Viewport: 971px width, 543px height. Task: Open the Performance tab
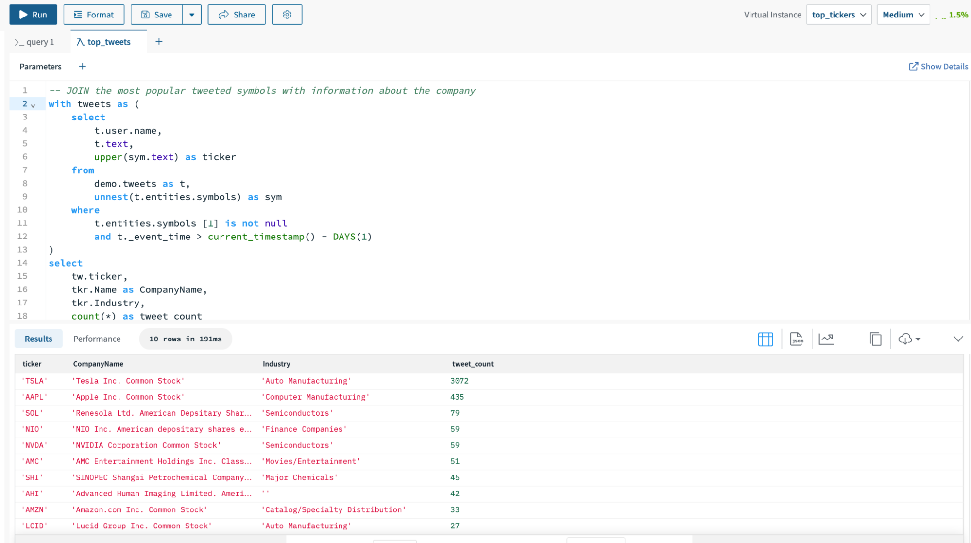[x=97, y=339]
